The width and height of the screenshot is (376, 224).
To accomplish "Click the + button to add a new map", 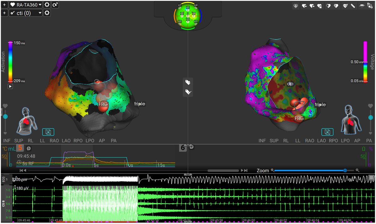I will click(x=4, y=5).
